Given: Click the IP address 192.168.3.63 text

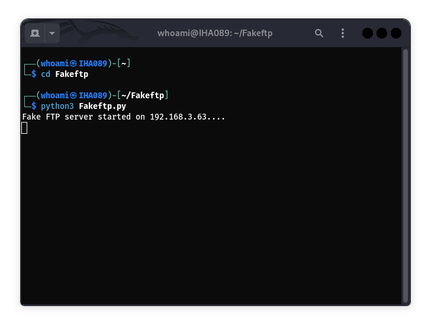Looking at the screenshot, I should pos(178,117).
